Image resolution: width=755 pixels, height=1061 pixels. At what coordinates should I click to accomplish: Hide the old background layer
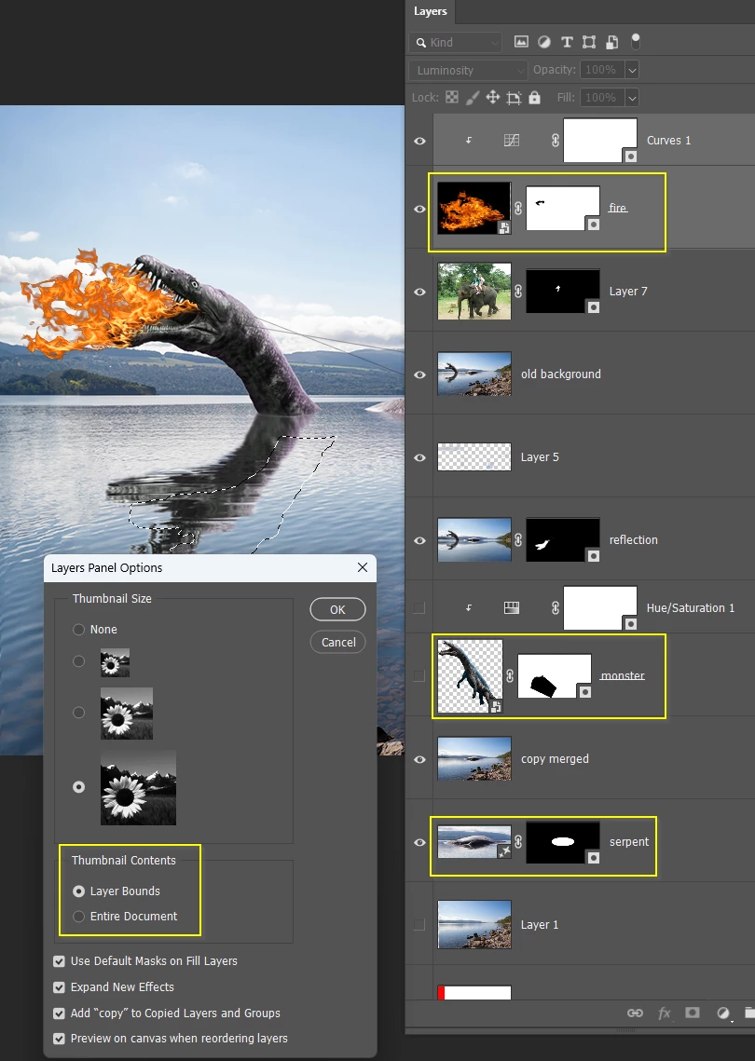(419, 374)
